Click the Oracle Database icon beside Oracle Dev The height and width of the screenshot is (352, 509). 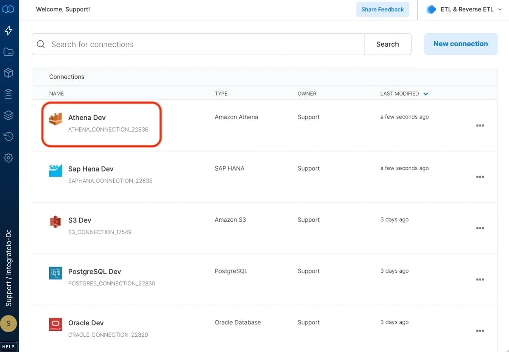tap(55, 324)
